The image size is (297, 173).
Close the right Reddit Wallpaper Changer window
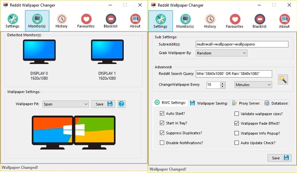(289, 5)
